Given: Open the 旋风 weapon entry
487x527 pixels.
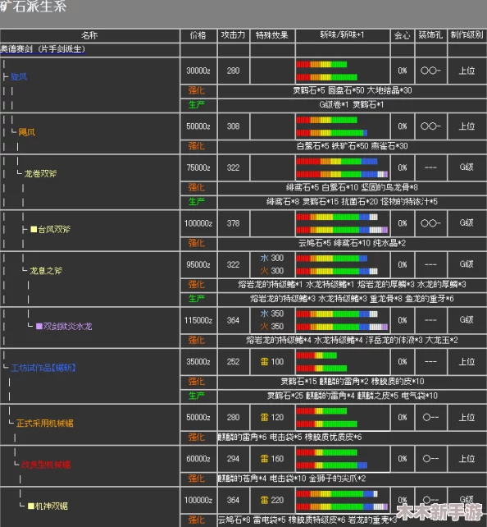Looking at the screenshot, I should (19, 77).
